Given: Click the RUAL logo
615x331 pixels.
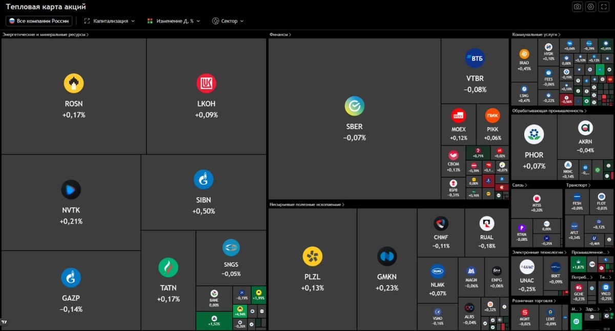Looking at the screenshot, I should [x=487, y=224].
